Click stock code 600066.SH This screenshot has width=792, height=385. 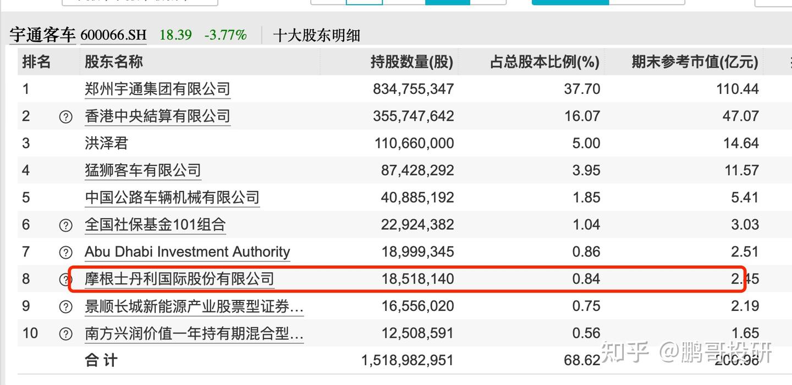(114, 36)
